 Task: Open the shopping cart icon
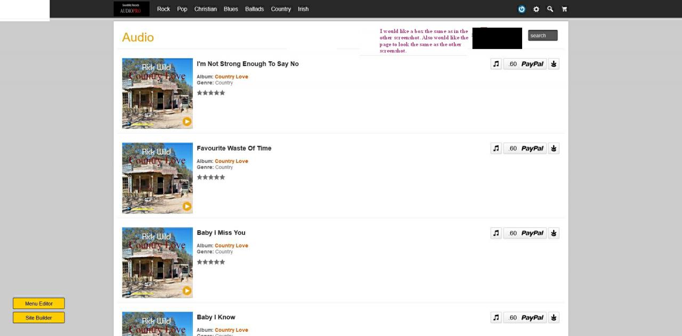coord(565,9)
